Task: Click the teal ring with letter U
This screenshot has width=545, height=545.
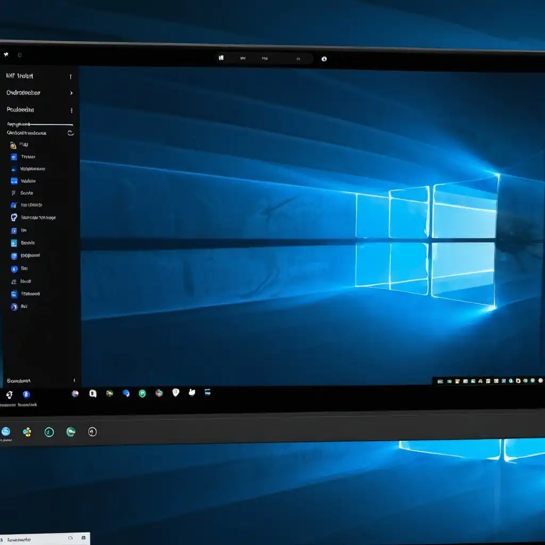Action: [x=49, y=432]
